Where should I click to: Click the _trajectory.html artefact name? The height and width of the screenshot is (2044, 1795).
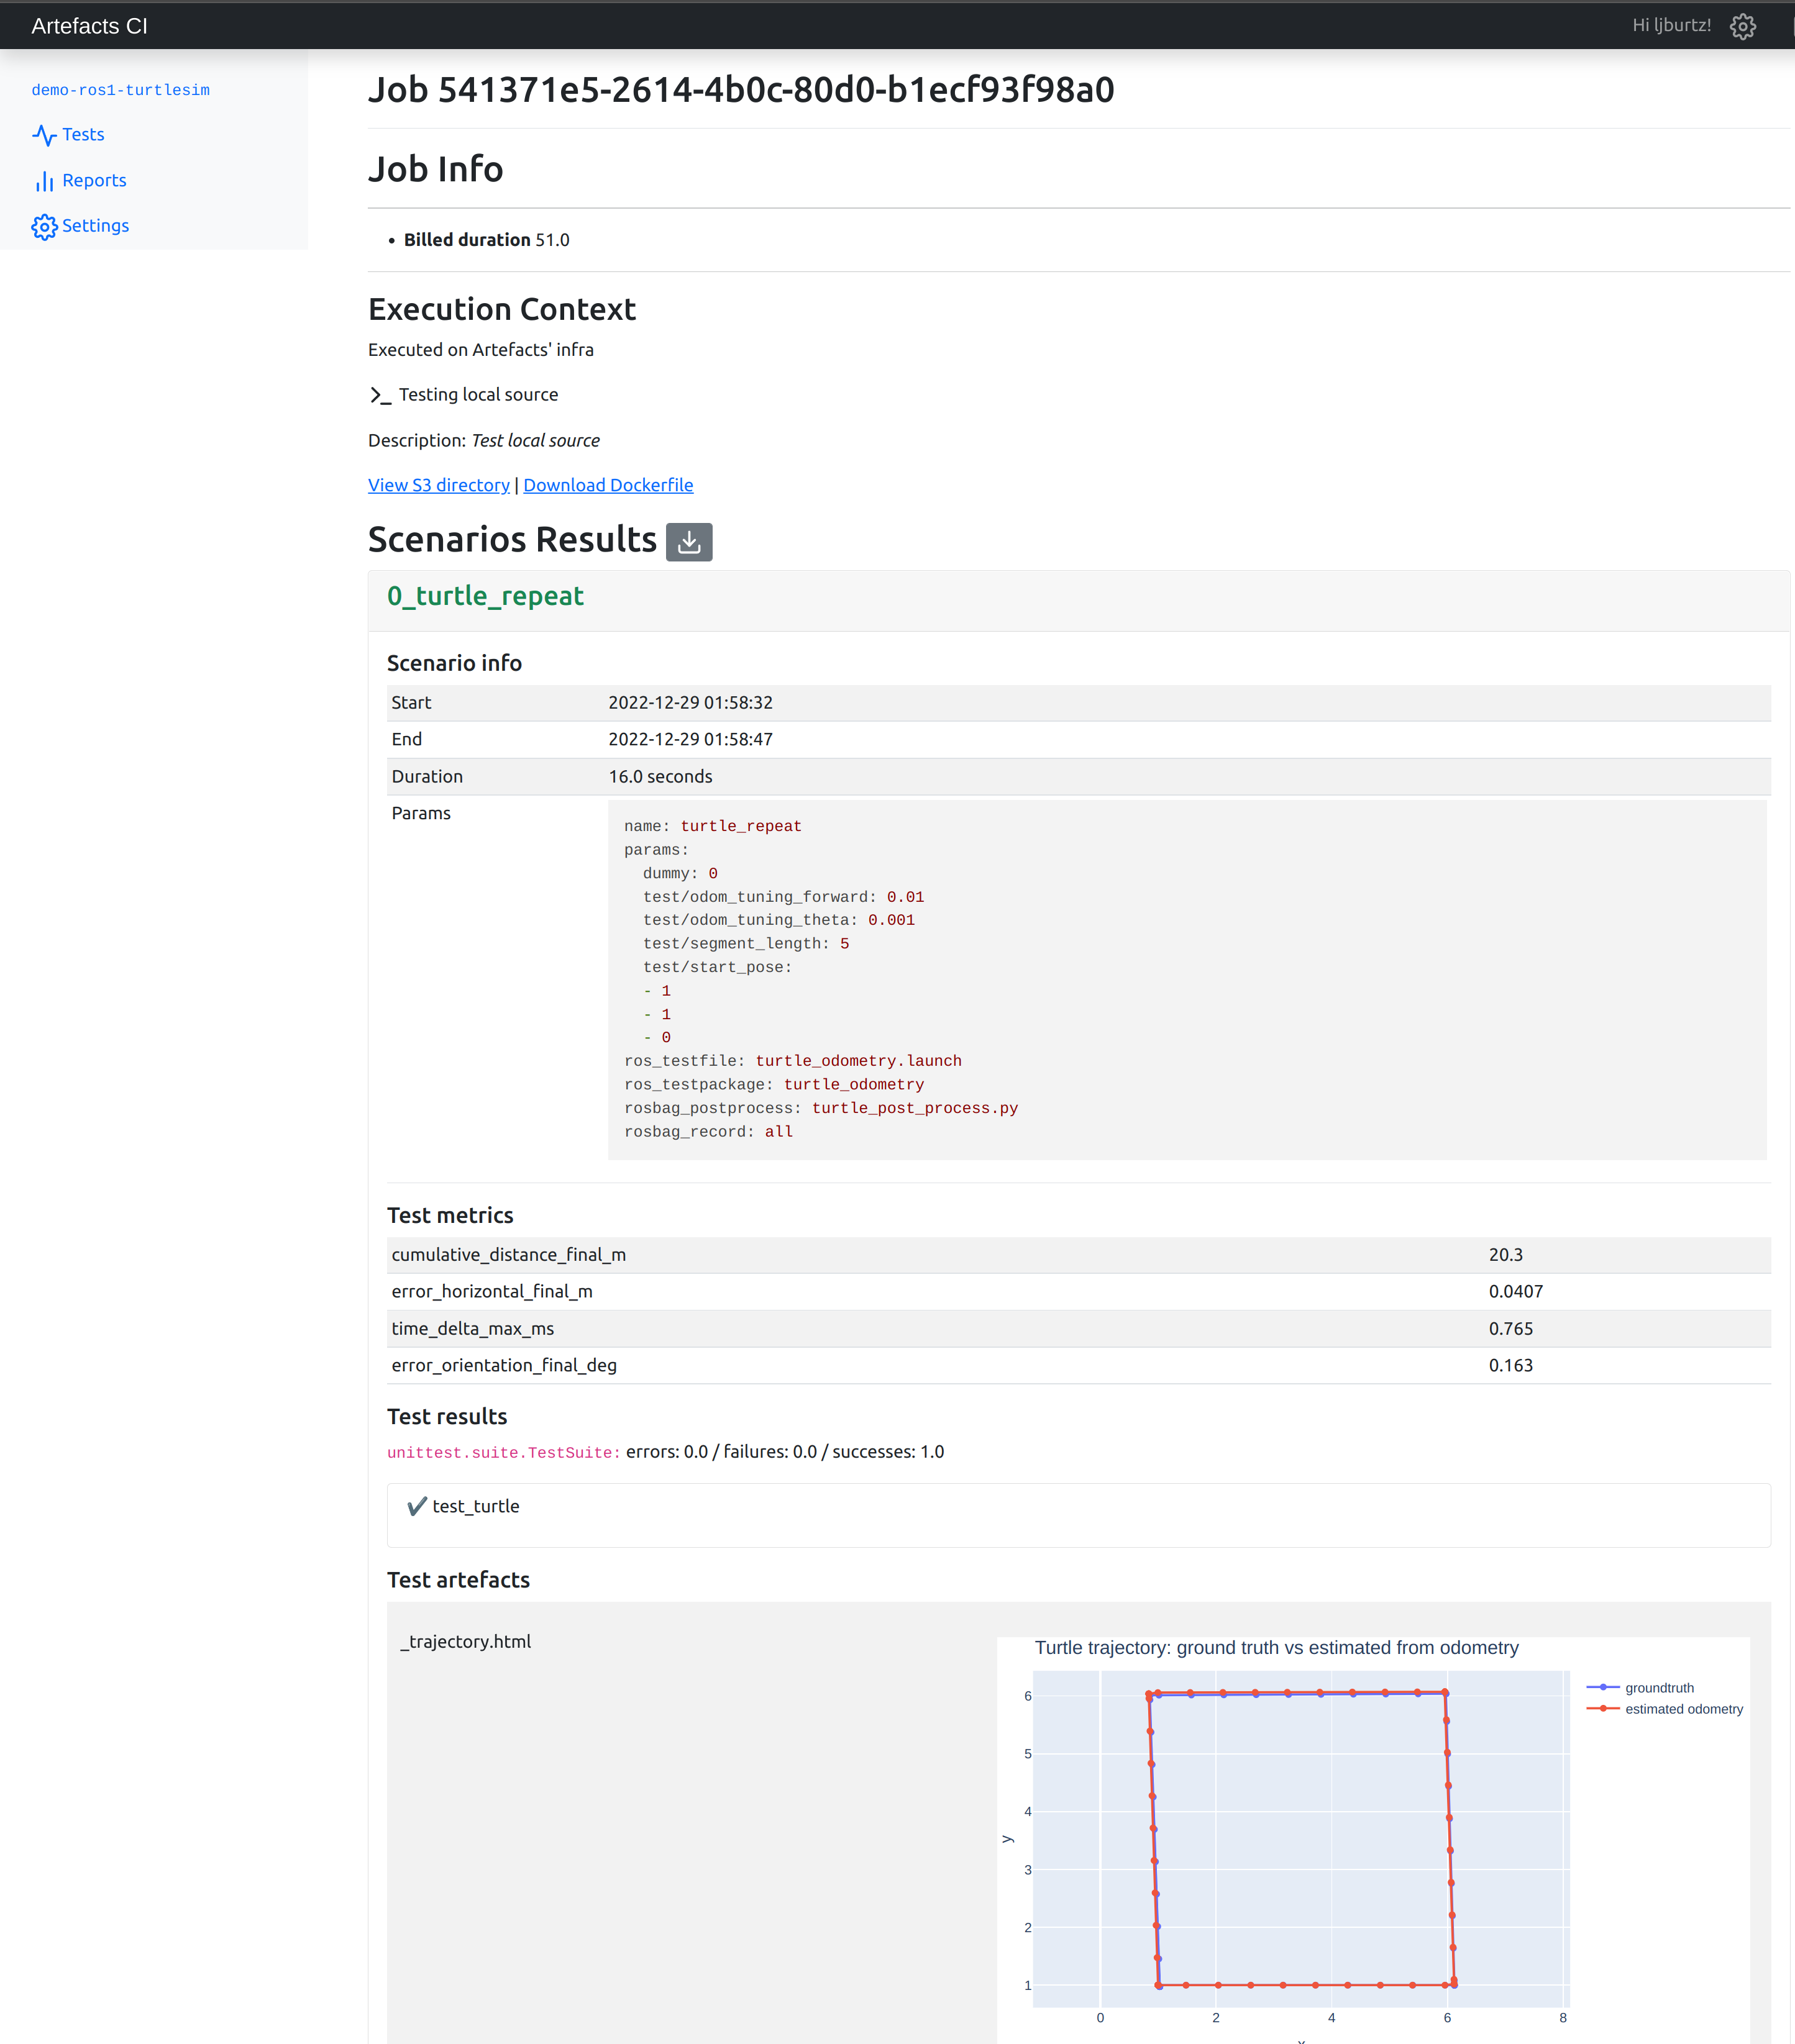(465, 1642)
